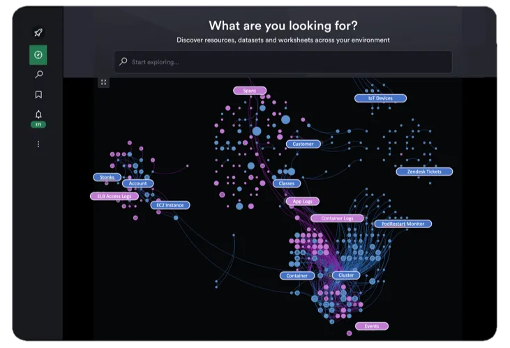Open the three-dot more options menu
The height and width of the screenshot is (348, 510).
click(38, 144)
